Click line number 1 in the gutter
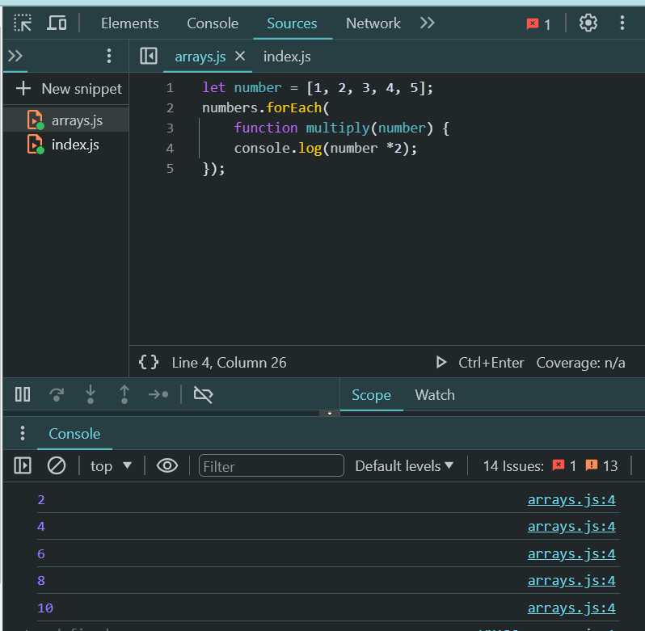 170,88
